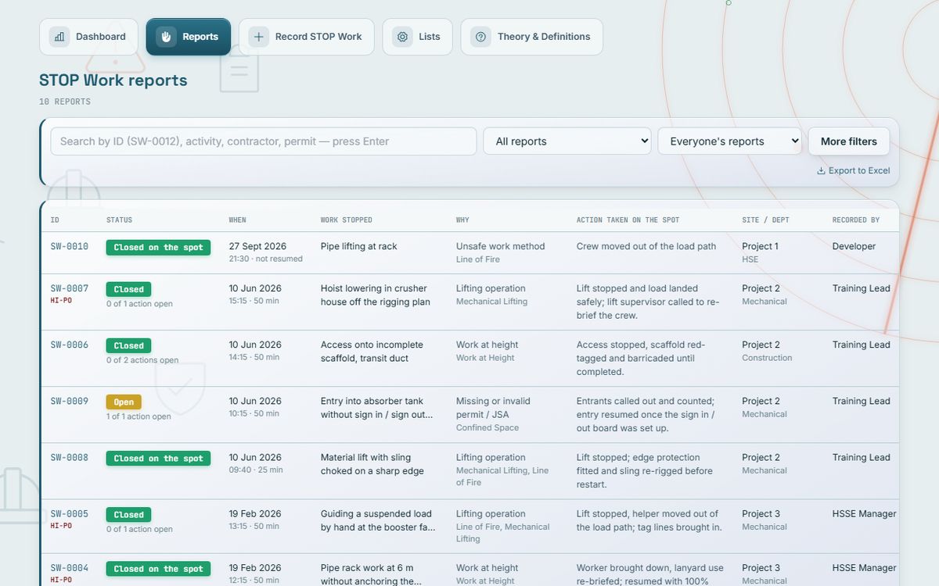Click the More filters button

point(849,141)
